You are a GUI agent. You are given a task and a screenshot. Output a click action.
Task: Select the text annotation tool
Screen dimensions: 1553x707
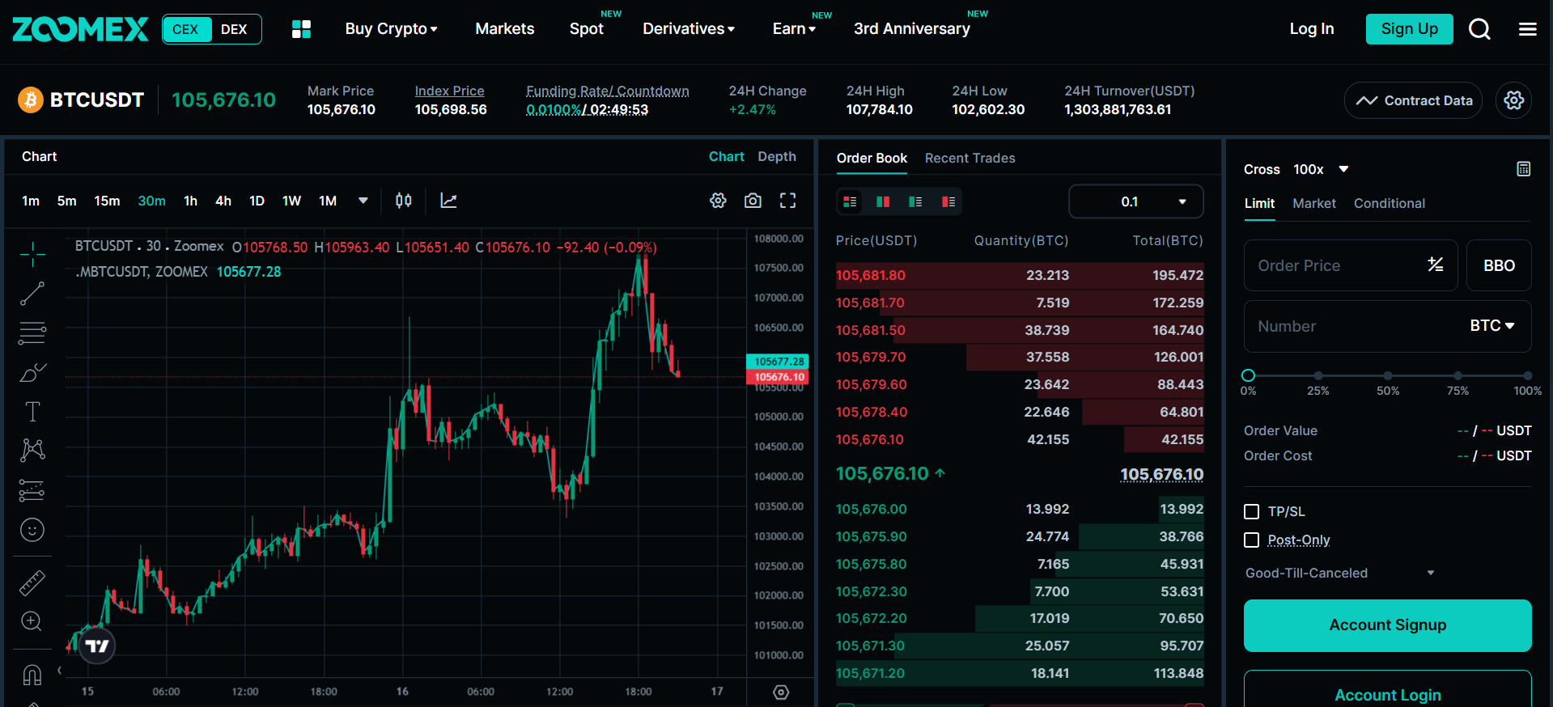(32, 412)
